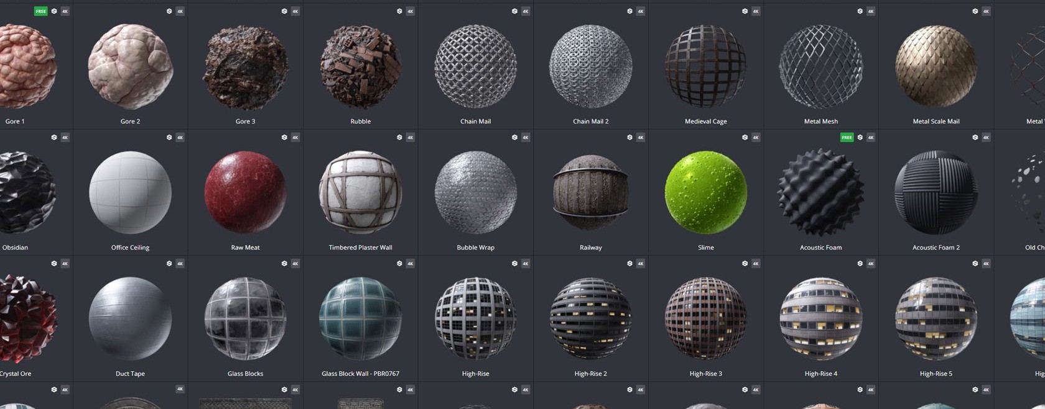This screenshot has width=1045, height=409.
Task: Open the Gore 2 material sphere preview
Action: coord(131,66)
